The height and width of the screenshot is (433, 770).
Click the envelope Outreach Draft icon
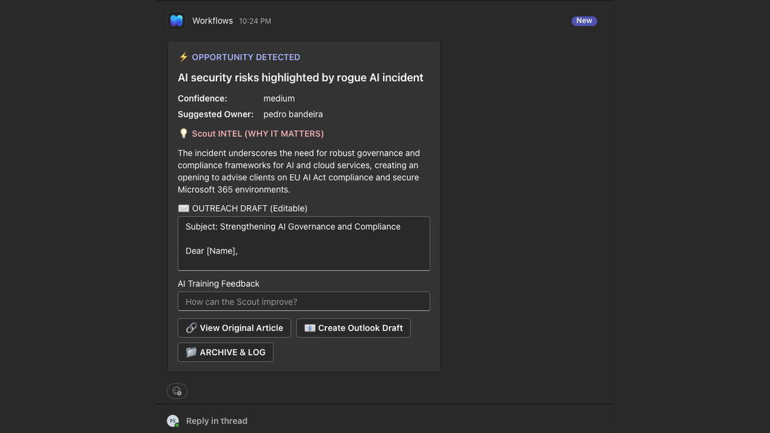point(183,208)
